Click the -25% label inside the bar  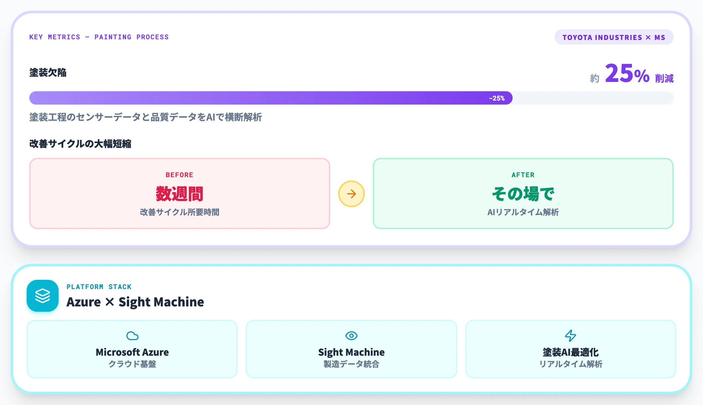tap(497, 98)
